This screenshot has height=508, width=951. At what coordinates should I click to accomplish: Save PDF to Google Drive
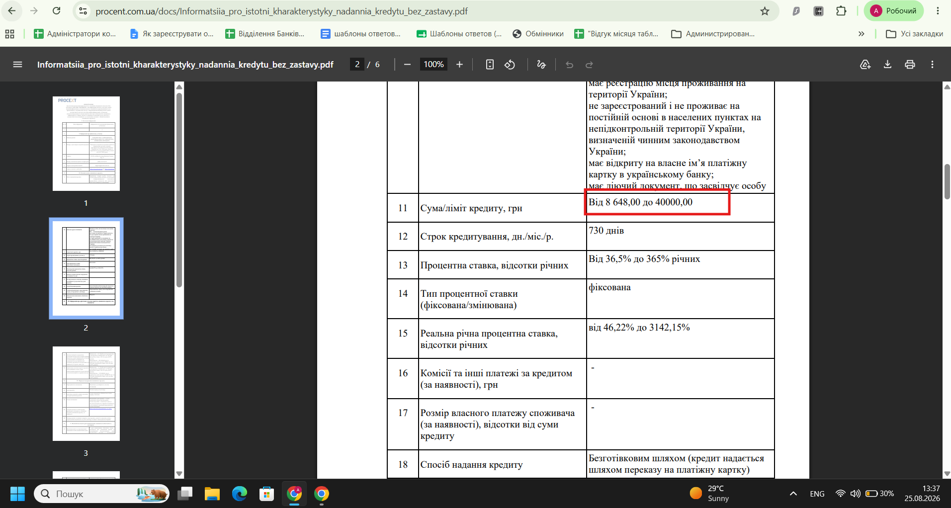[865, 65]
